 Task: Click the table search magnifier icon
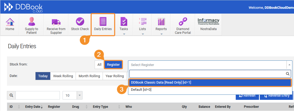pyautogui.click(x=11, y=95)
